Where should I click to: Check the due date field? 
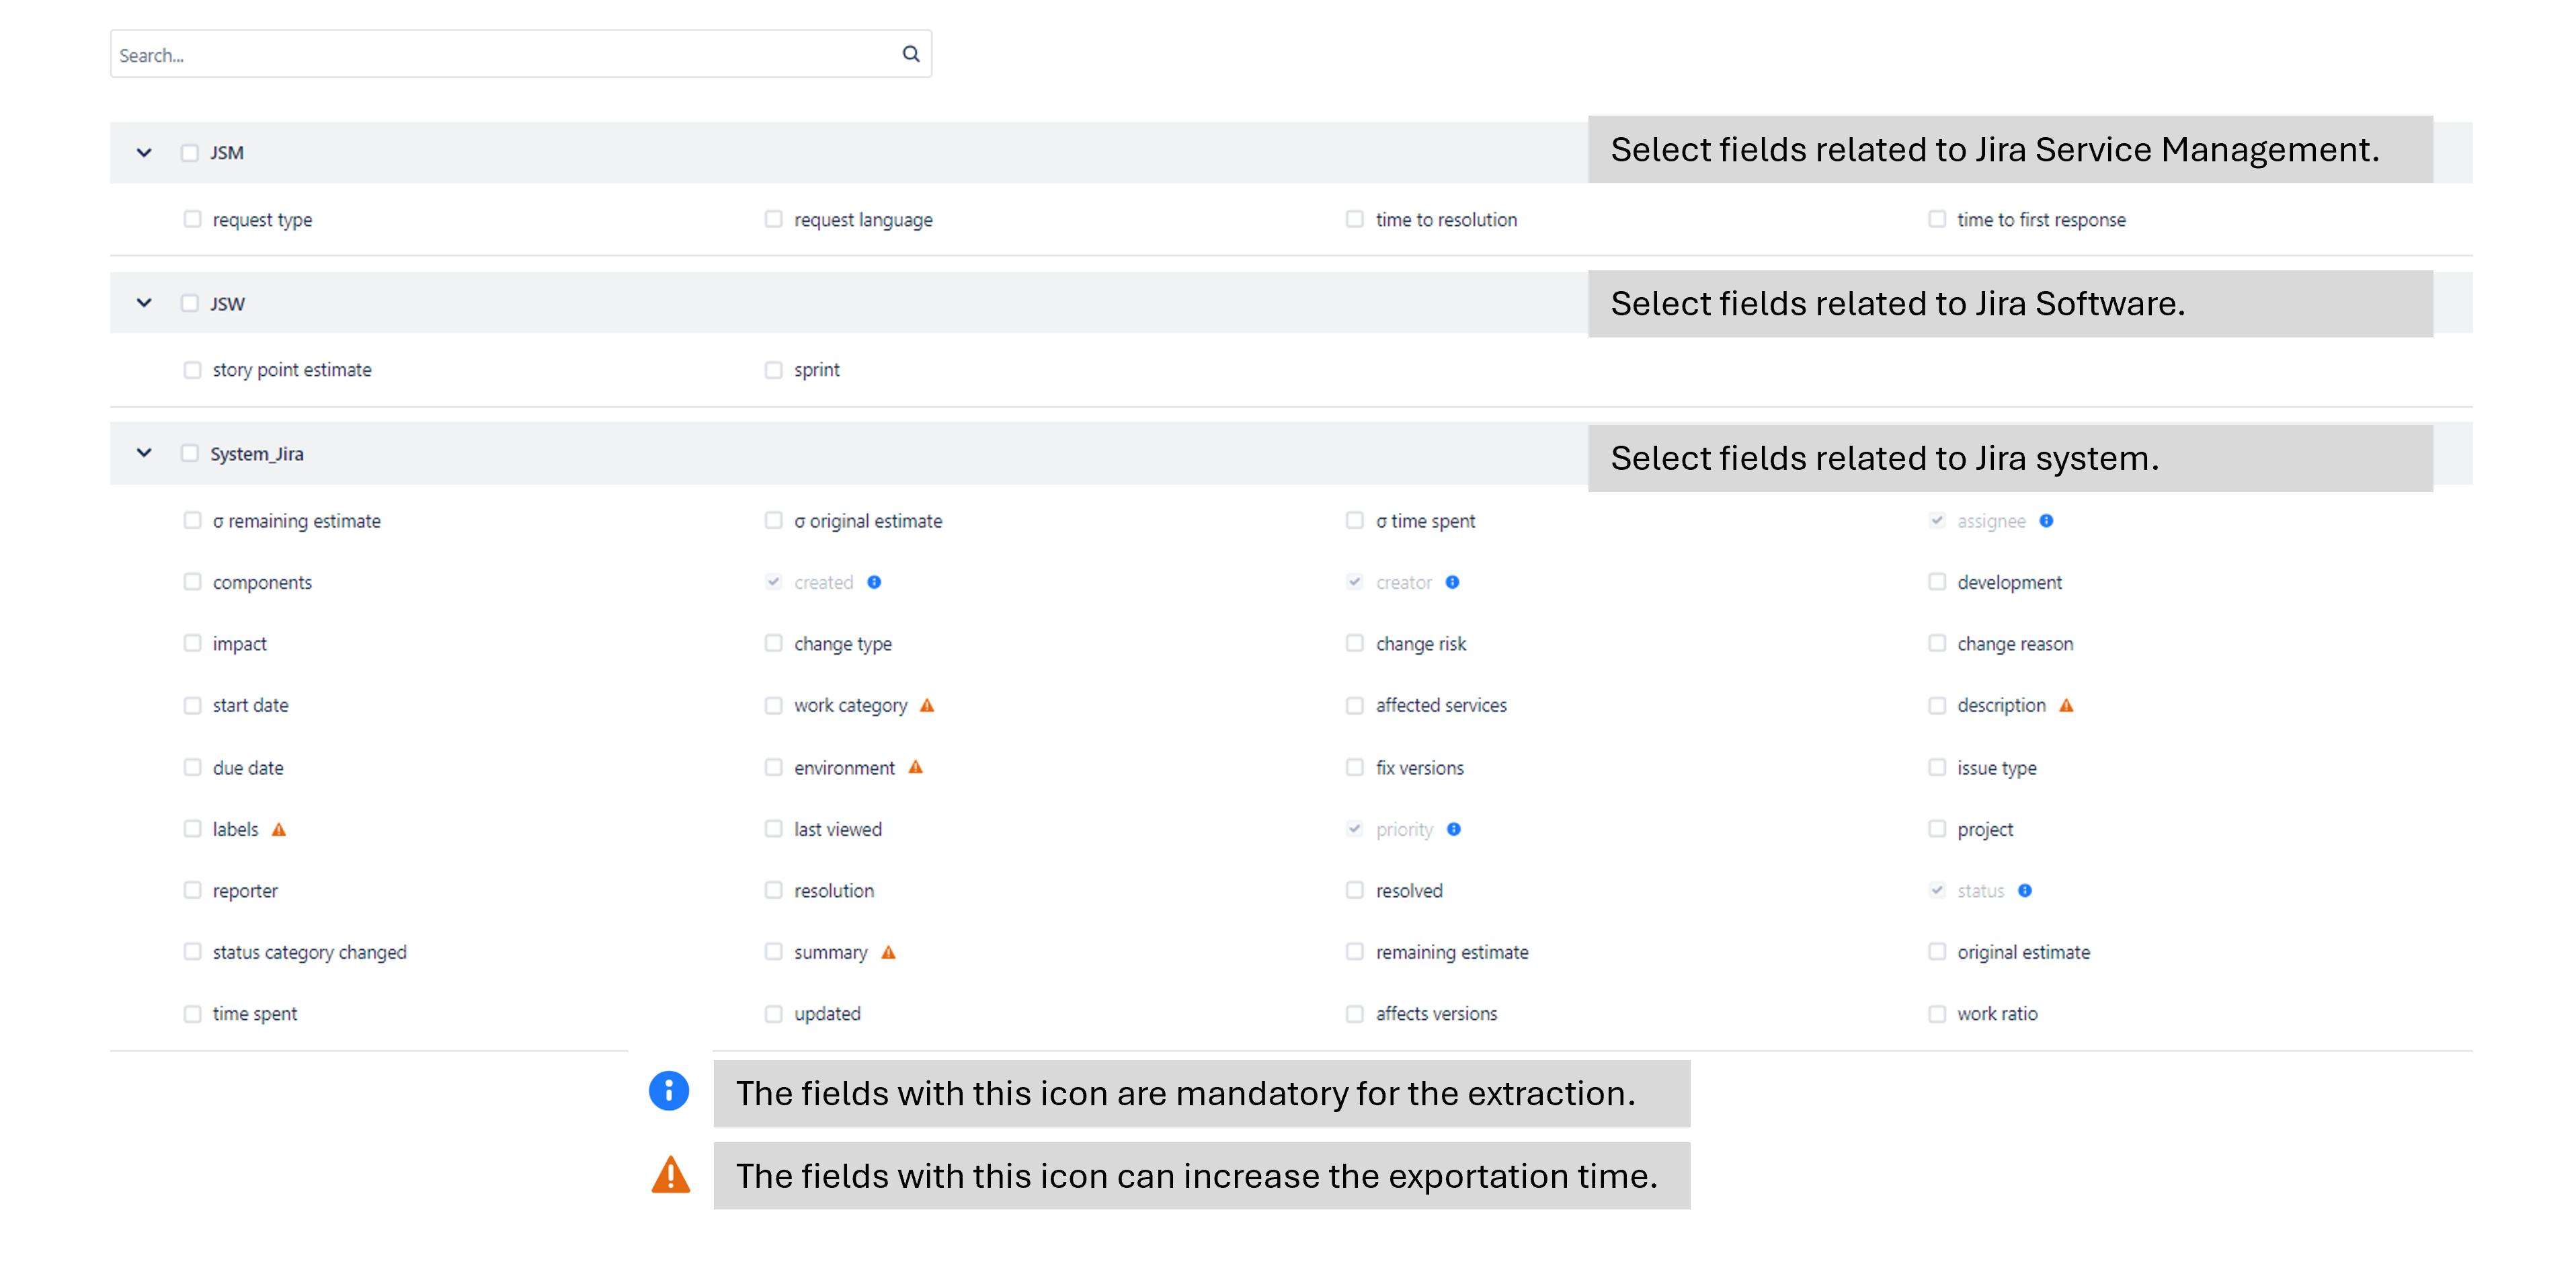click(192, 767)
